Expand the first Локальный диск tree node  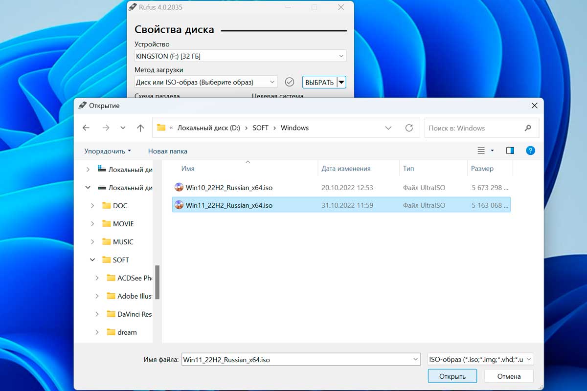pos(88,170)
